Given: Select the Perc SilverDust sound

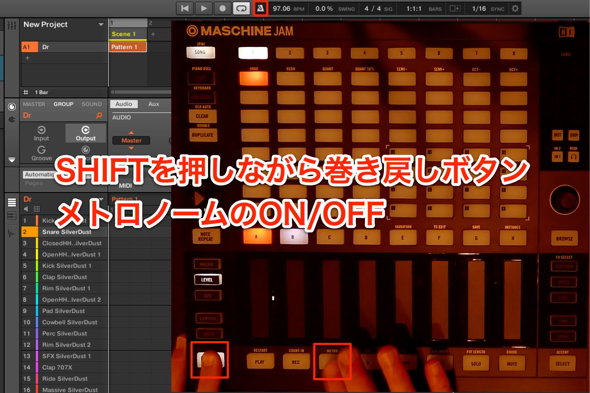Looking at the screenshot, I should pyautogui.click(x=64, y=334).
